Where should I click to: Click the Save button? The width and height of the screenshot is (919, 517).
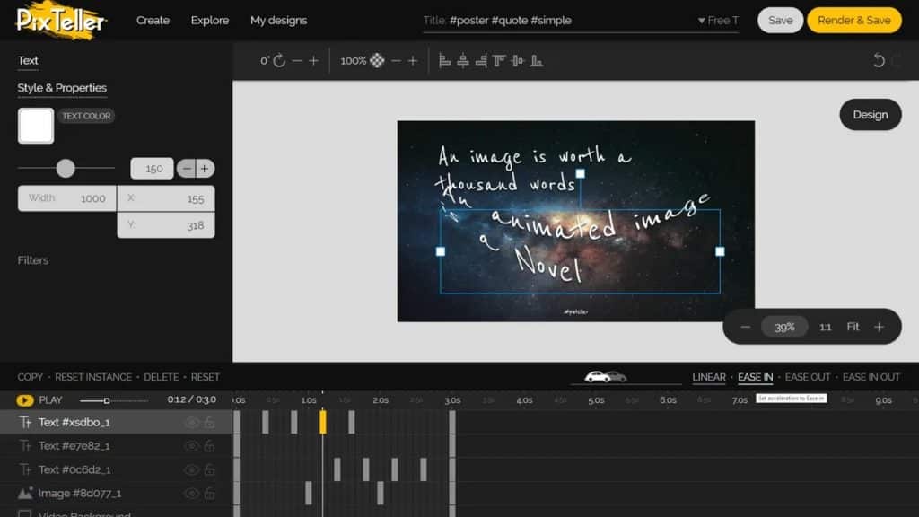coord(780,21)
